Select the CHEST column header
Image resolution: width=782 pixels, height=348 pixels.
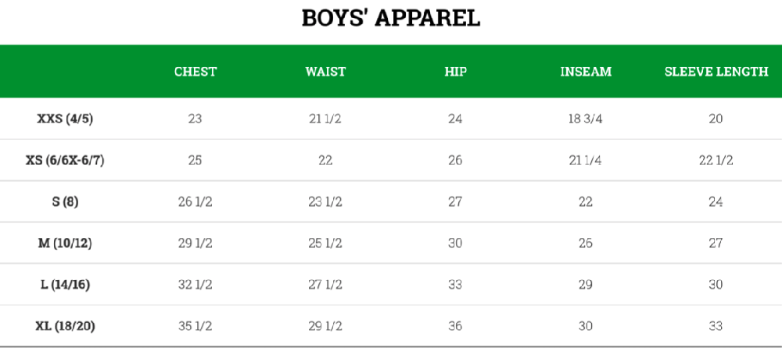tap(195, 72)
